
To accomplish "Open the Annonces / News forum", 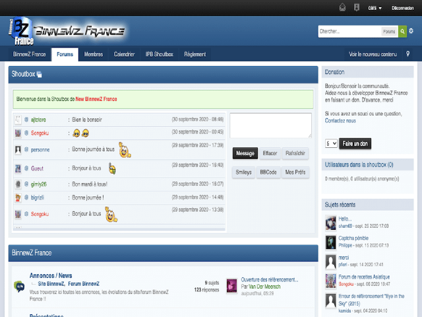I will tap(51, 275).
